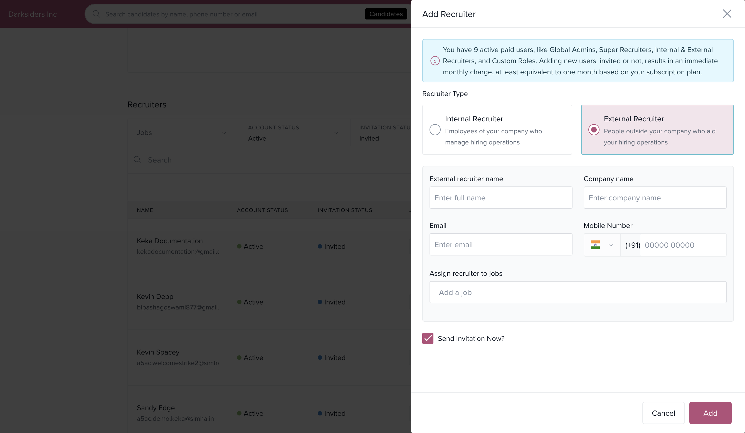
Task: Click the India flag icon
Action: 595,245
